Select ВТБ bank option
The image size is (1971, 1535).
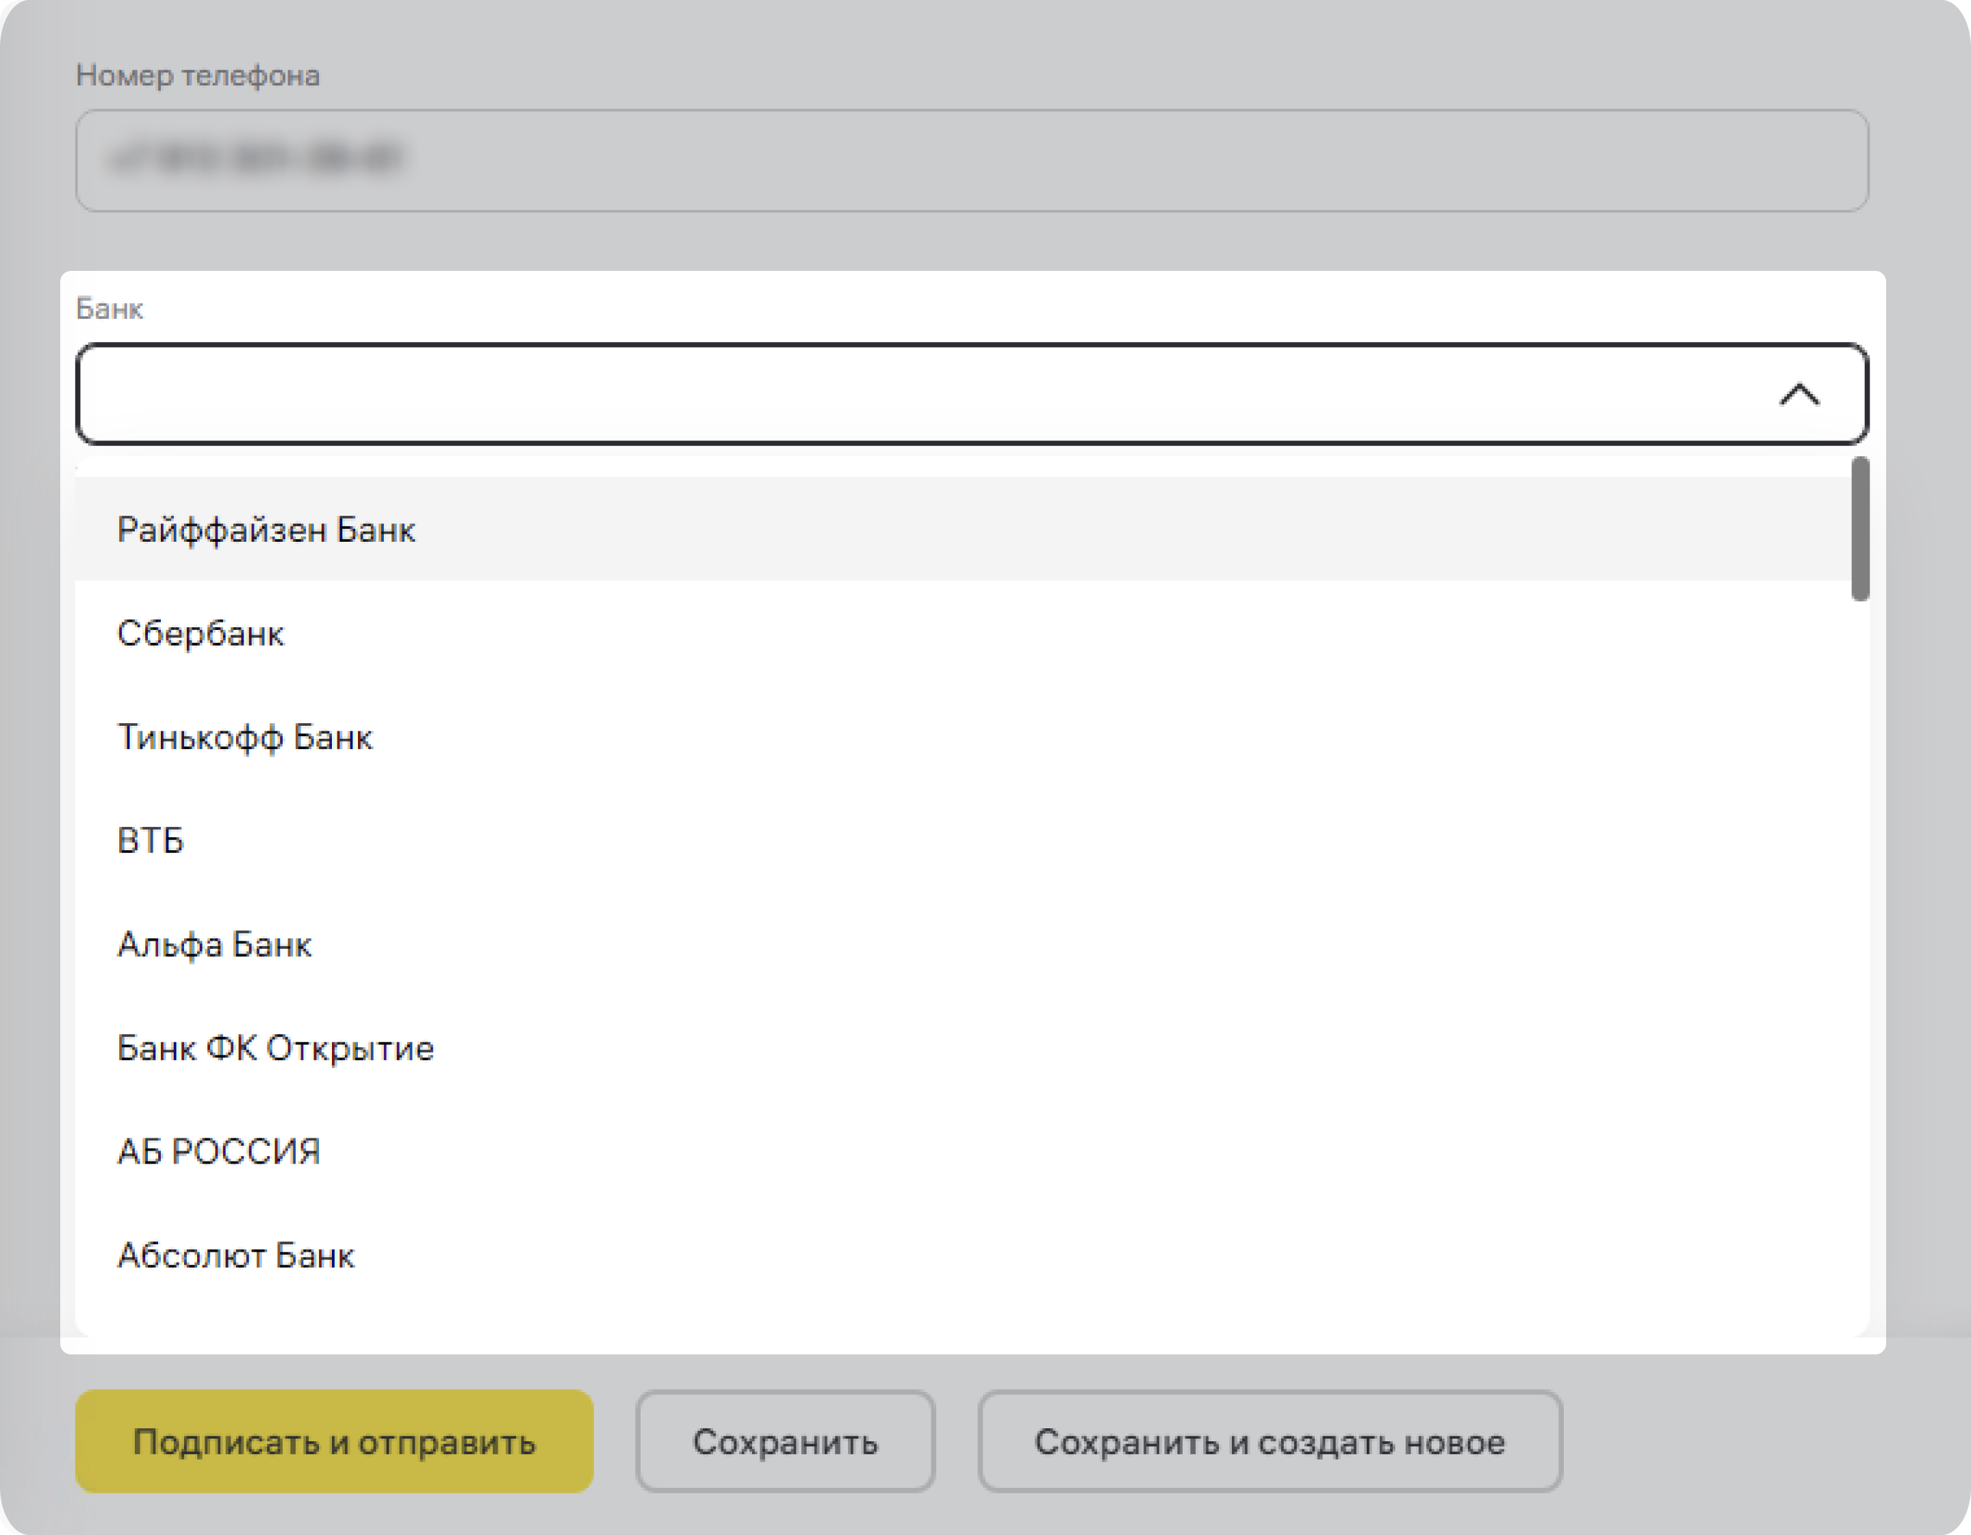click(x=151, y=841)
